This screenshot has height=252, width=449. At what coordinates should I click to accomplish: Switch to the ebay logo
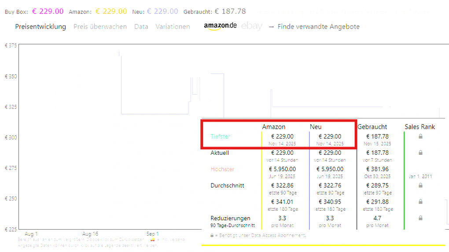click(x=252, y=26)
